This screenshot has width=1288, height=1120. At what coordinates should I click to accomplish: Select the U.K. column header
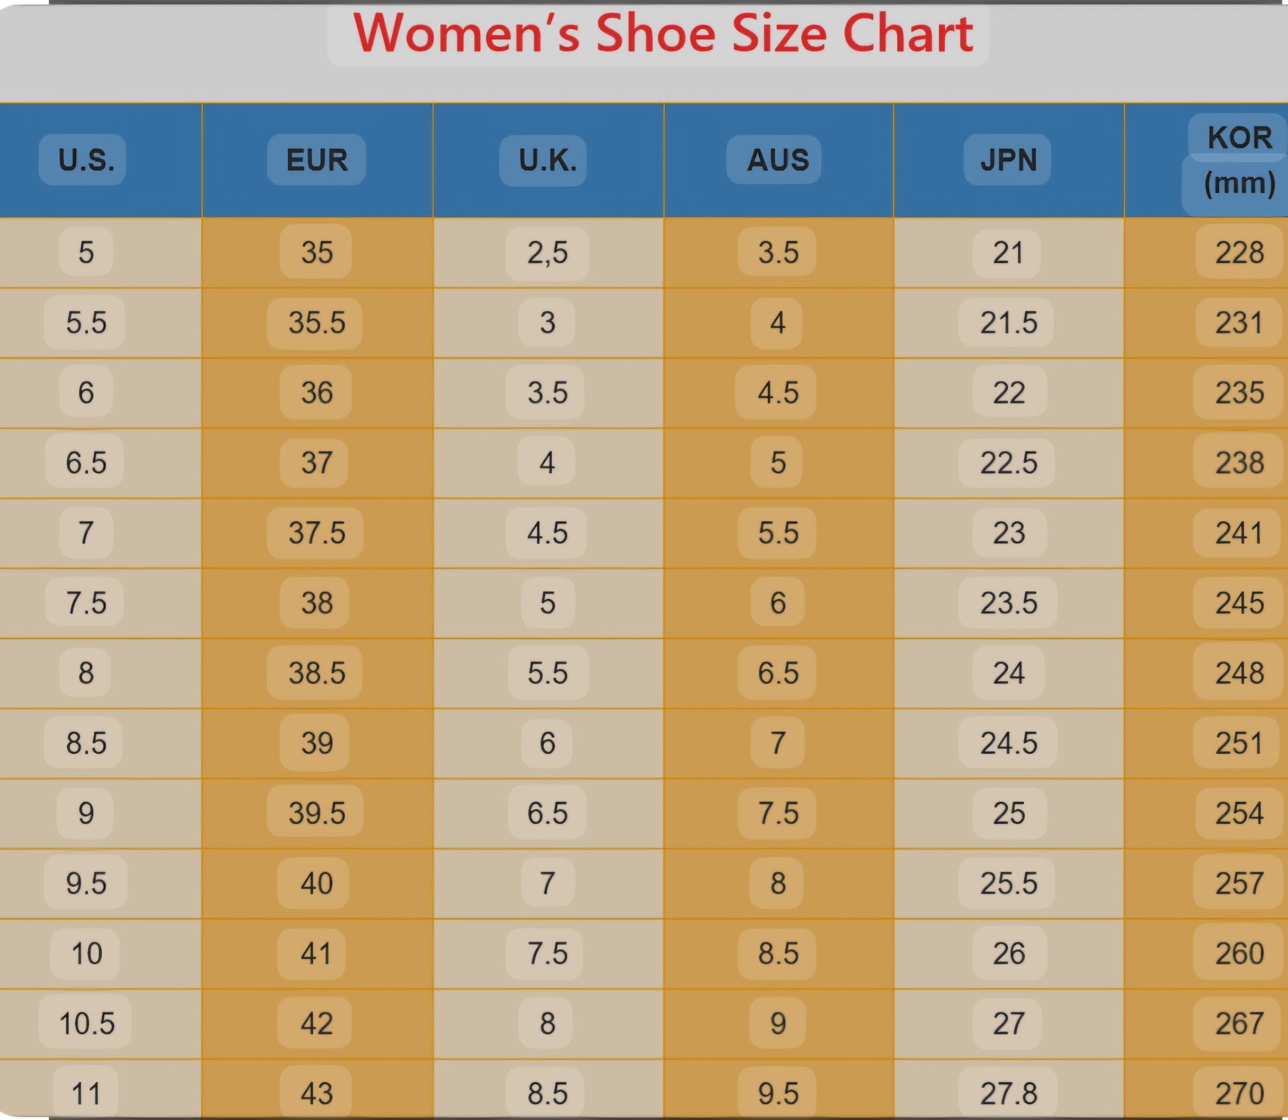coord(547,160)
